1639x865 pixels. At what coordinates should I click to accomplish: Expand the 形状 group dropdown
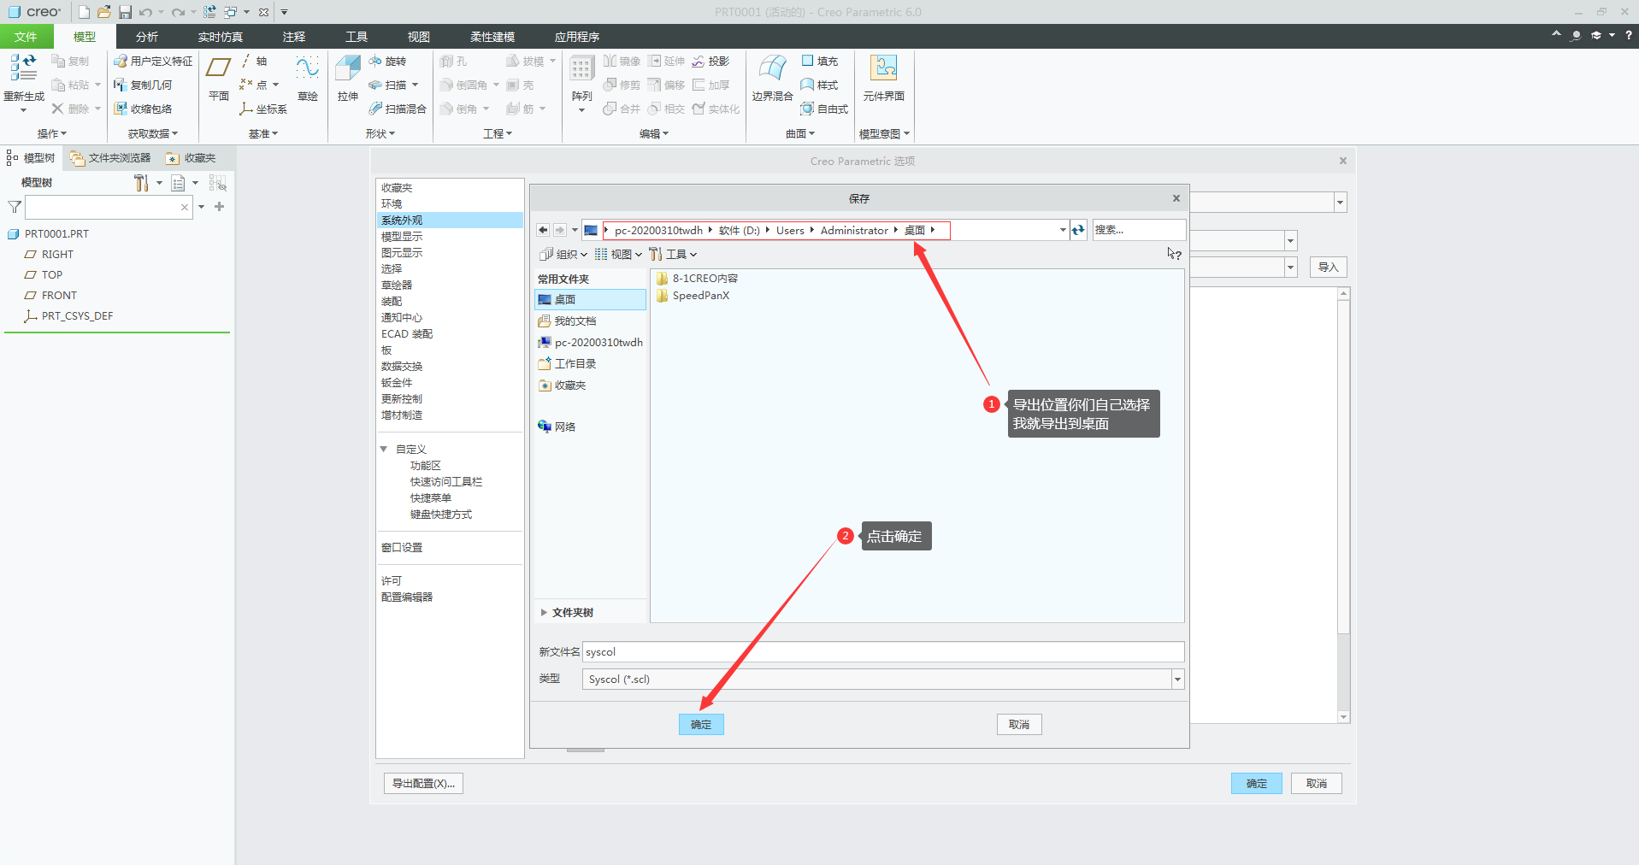(x=380, y=133)
